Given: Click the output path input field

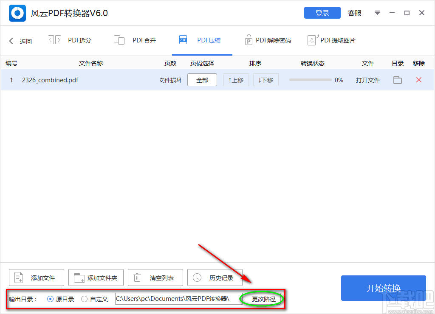Looking at the screenshot, I should 178,299.
